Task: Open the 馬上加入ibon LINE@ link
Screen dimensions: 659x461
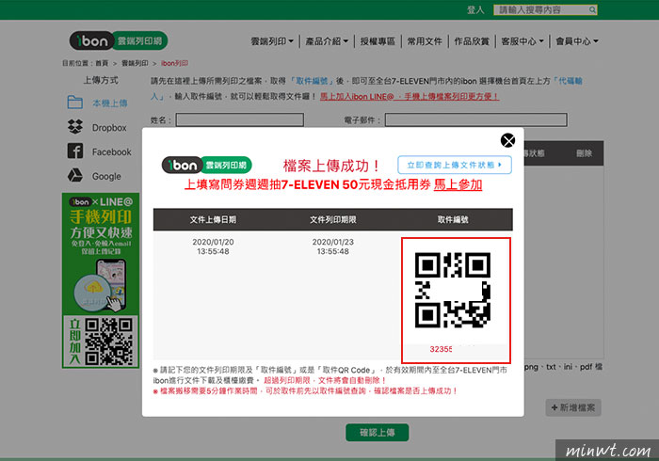Action: point(410,97)
